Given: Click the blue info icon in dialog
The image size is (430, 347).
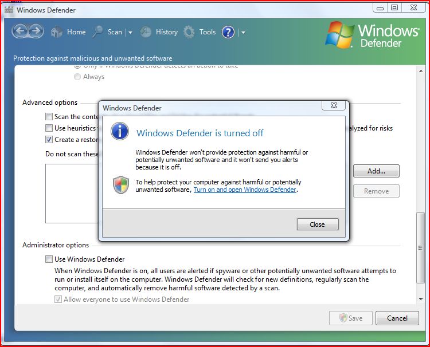Looking at the screenshot, I should pos(120,131).
